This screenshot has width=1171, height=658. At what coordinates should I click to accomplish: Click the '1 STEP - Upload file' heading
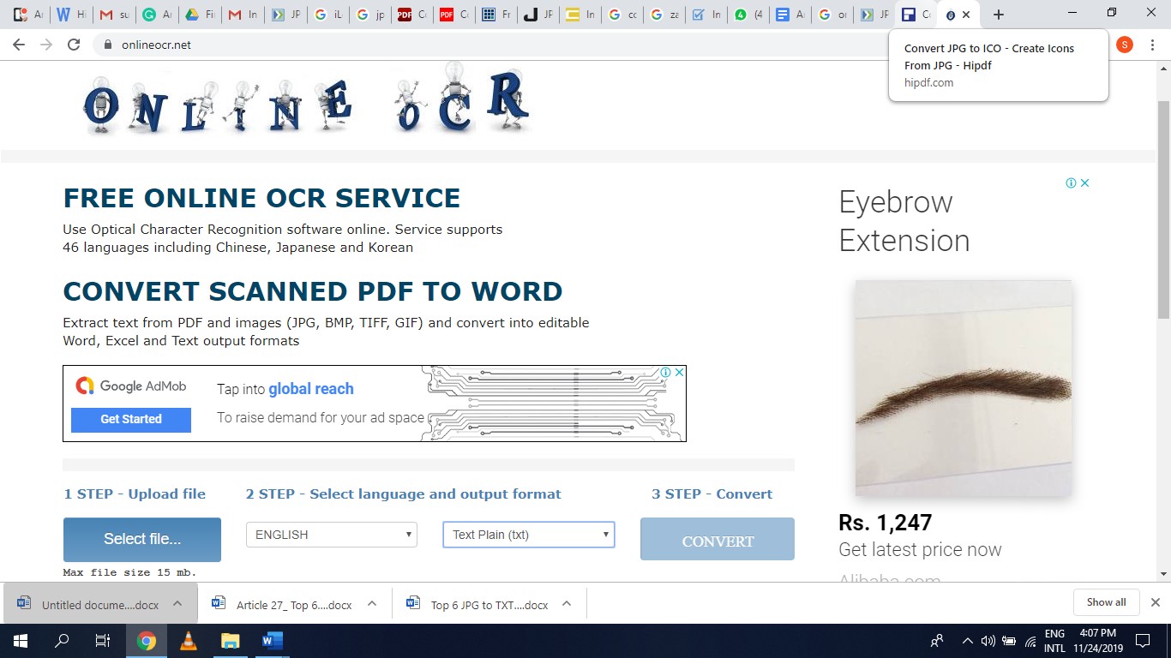(x=135, y=494)
